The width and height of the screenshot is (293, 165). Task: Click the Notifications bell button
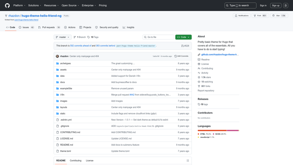(242, 15)
